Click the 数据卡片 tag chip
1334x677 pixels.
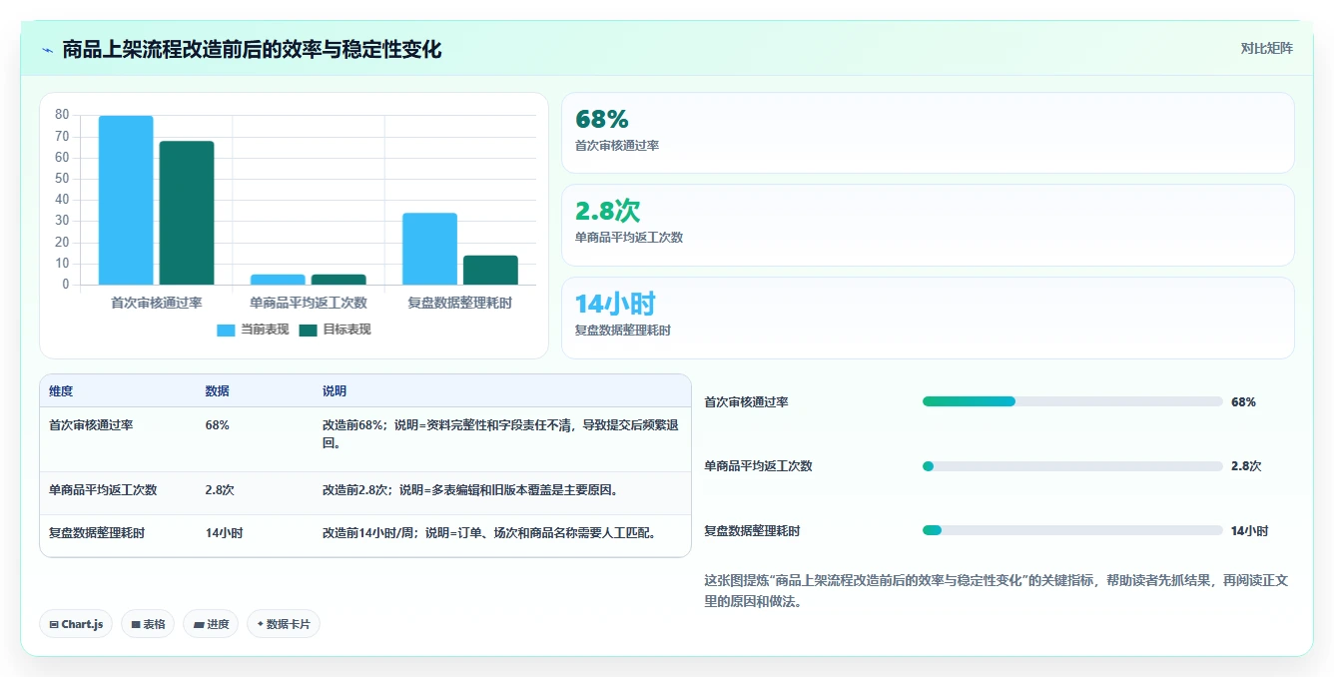tap(284, 624)
